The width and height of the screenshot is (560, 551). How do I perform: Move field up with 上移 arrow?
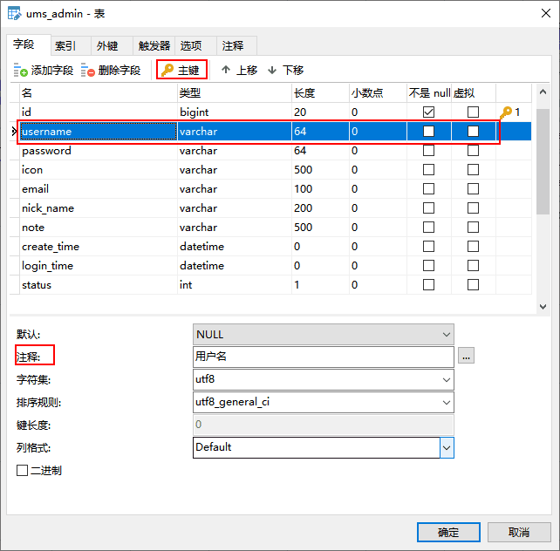tap(226, 70)
